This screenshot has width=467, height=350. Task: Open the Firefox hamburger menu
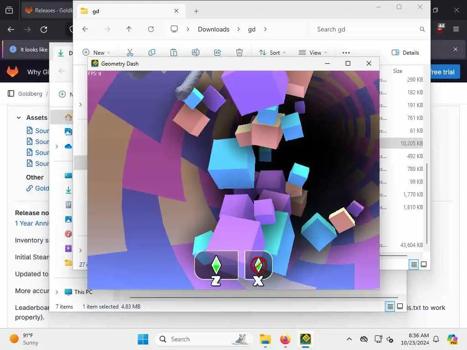[x=456, y=29]
